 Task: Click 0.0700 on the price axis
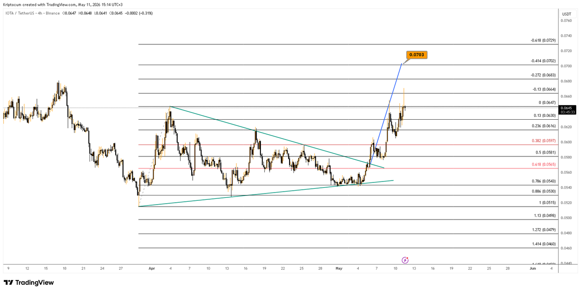[566, 66]
